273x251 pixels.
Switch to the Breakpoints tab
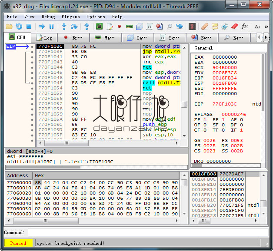coord(73,38)
